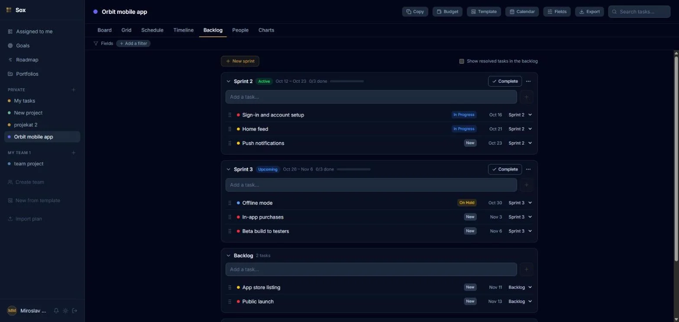Click the red priority dot of Beta build to testers
679x322 pixels.
[238, 231]
